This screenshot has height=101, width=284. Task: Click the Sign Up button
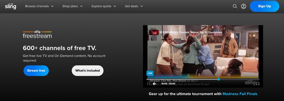pos(264,6)
